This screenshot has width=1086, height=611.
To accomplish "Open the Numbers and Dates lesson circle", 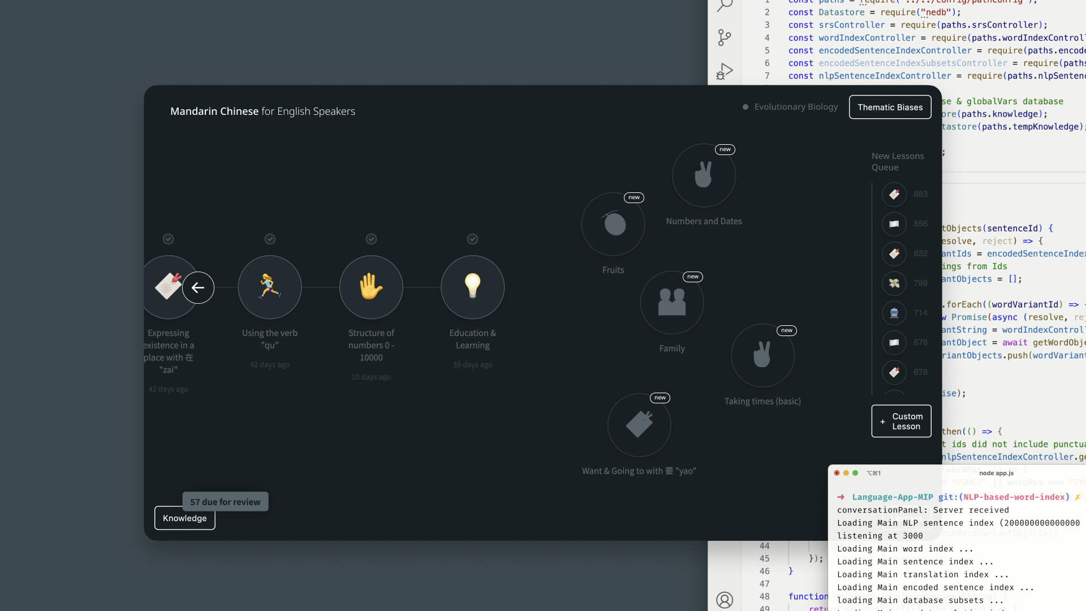I will [704, 175].
